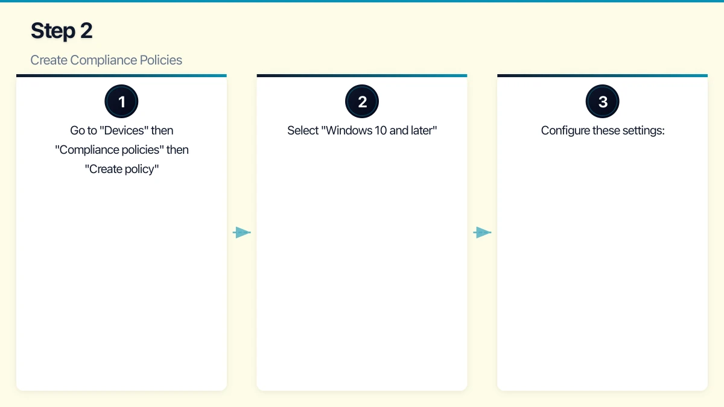This screenshot has width=724, height=407.
Task: Select the teal accent bar above card 1
Action: tap(121, 75)
